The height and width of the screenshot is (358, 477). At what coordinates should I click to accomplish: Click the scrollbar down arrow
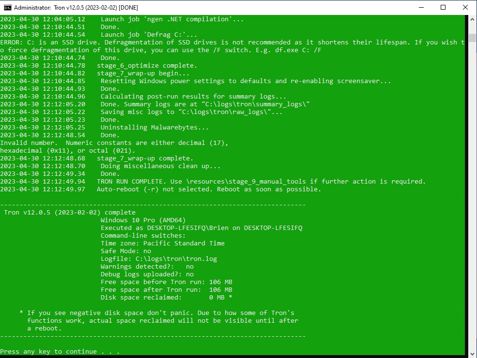(x=473, y=353)
